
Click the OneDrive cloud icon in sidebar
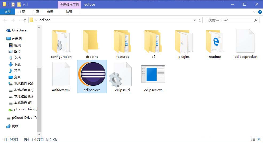[9, 30]
